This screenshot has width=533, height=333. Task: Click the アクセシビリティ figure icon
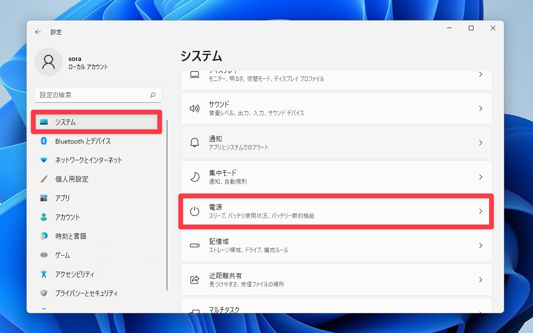[44, 274]
